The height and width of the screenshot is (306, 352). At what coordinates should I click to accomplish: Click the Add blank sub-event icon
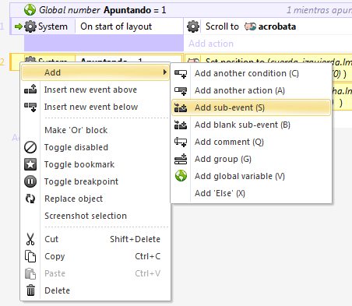181,125
